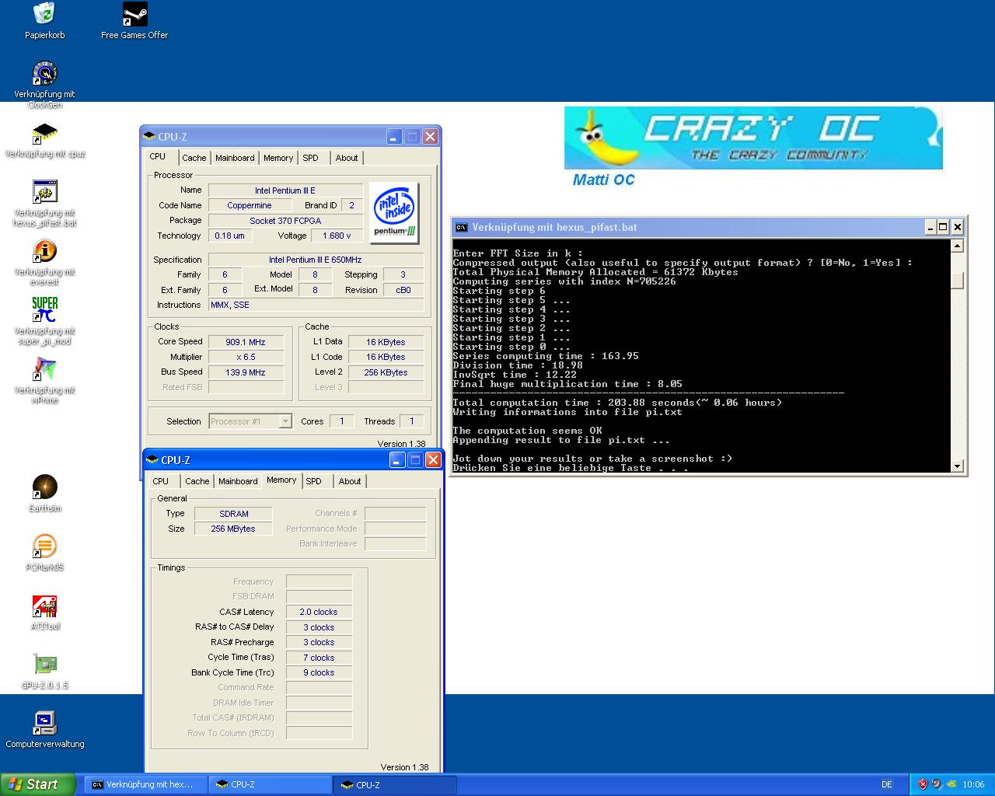Switch to CPU tab in lower CPU-Z
This screenshot has width=995, height=796.
(x=161, y=481)
